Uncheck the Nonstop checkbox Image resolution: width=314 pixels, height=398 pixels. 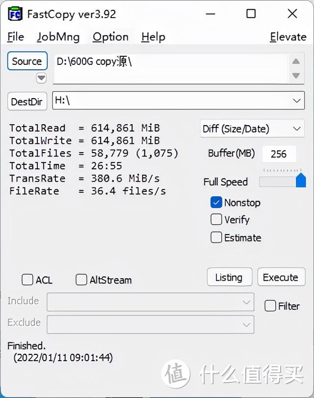(x=216, y=203)
